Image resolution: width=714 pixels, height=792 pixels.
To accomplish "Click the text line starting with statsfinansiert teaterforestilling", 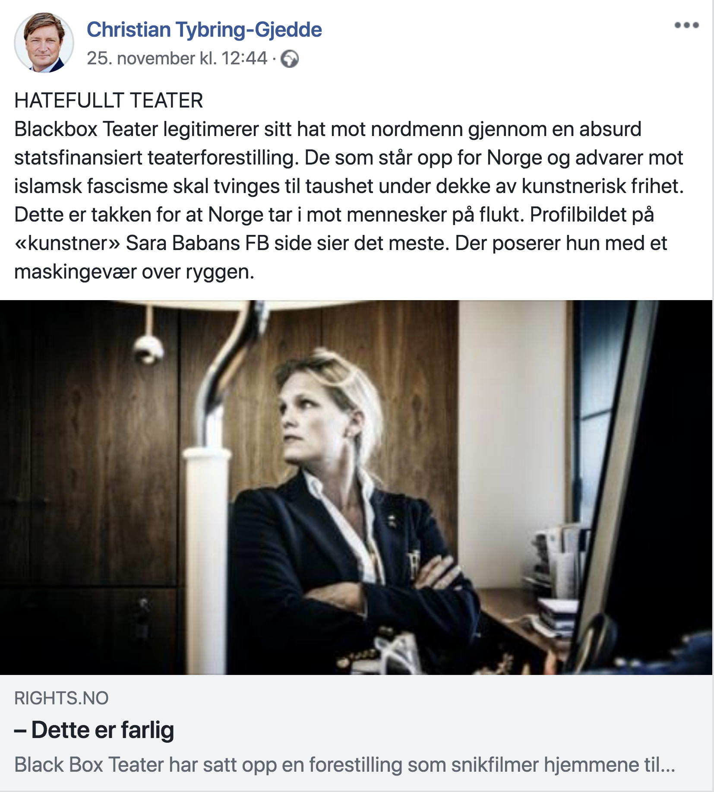I will click(x=348, y=158).
